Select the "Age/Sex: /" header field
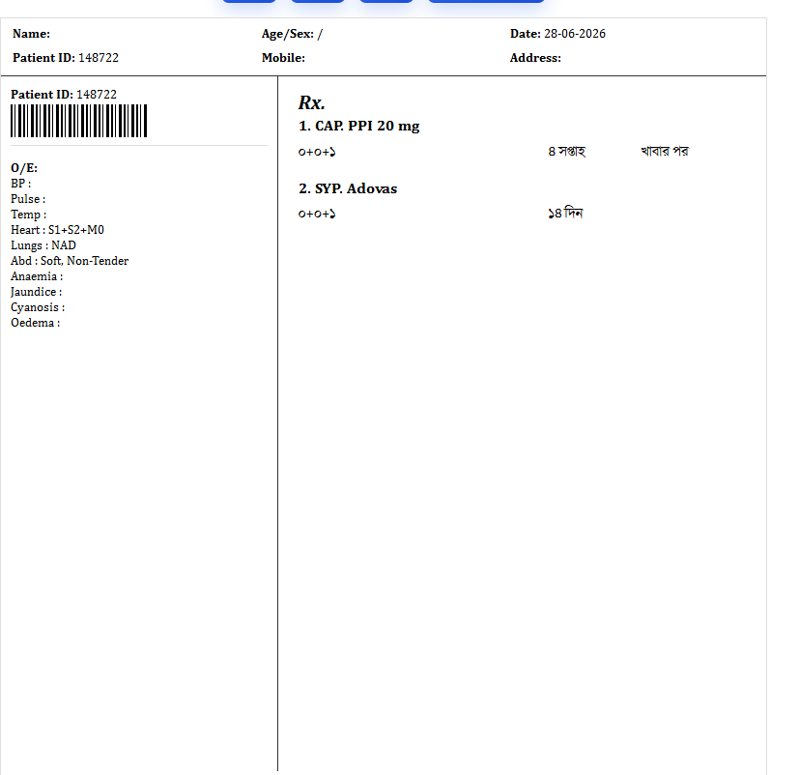Image resolution: width=799 pixels, height=775 pixels. tap(292, 34)
